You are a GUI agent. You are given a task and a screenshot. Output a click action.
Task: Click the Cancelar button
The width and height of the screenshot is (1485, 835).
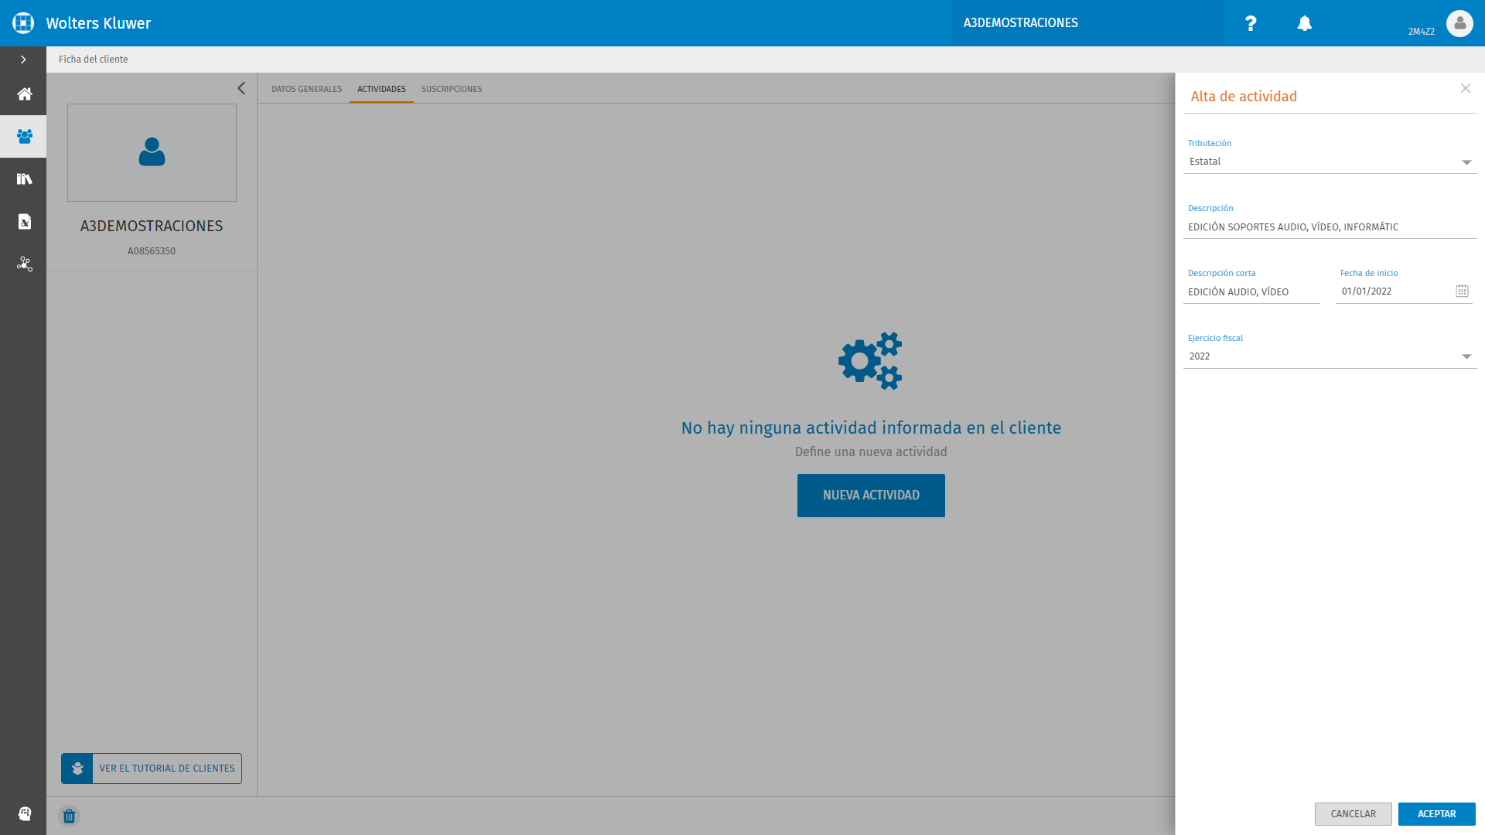(x=1353, y=814)
